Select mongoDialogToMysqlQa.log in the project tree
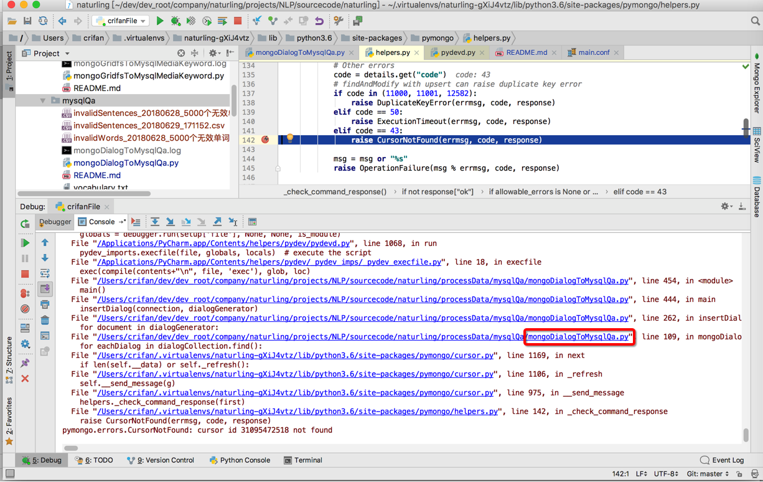The image size is (763, 482). coord(127,150)
